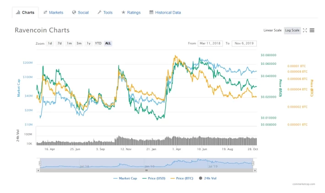
Task: Open the chart hamburger menu
Action: (312, 31)
